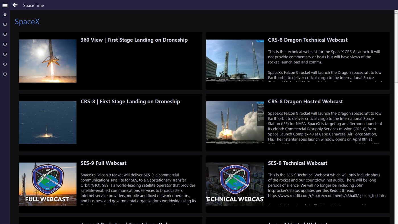Play the 360 View droneship landing thumbnail

coord(47,61)
